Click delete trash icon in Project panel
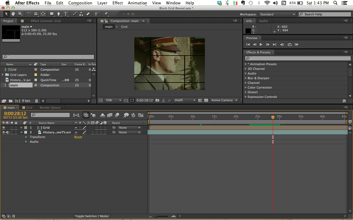 [x=36, y=101]
